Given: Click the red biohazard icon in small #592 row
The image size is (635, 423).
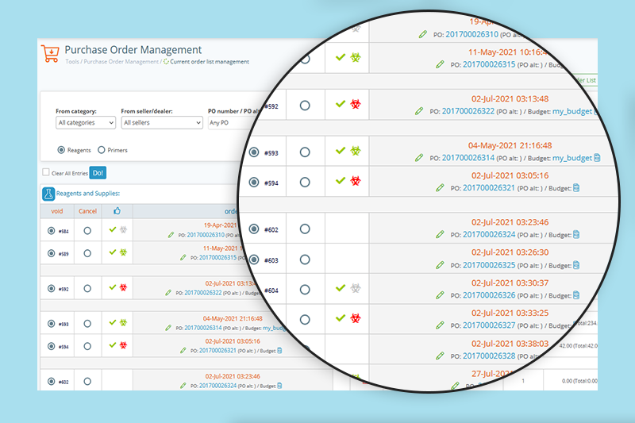Looking at the screenshot, I should (124, 288).
